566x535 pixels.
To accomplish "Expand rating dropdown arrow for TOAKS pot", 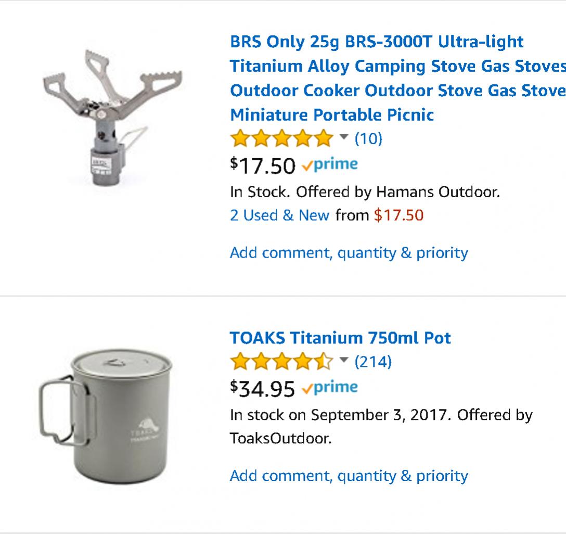I will 344,360.
